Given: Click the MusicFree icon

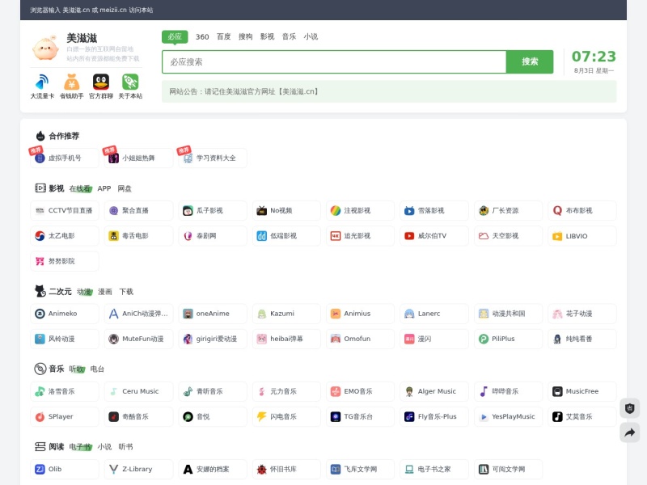Looking at the screenshot, I should point(557,391).
